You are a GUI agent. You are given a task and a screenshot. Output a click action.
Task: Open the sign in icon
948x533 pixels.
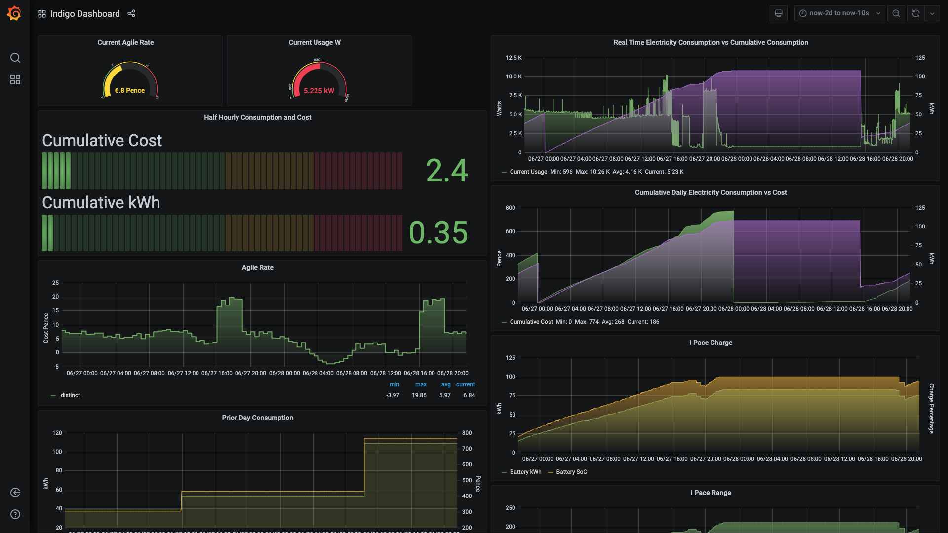click(15, 493)
